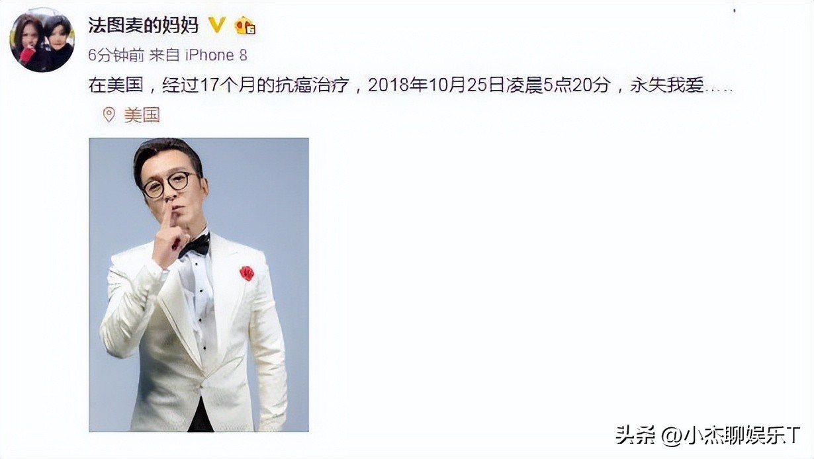Click the round glasses in the photo
This screenshot has height=459, width=814.
(168, 185)
